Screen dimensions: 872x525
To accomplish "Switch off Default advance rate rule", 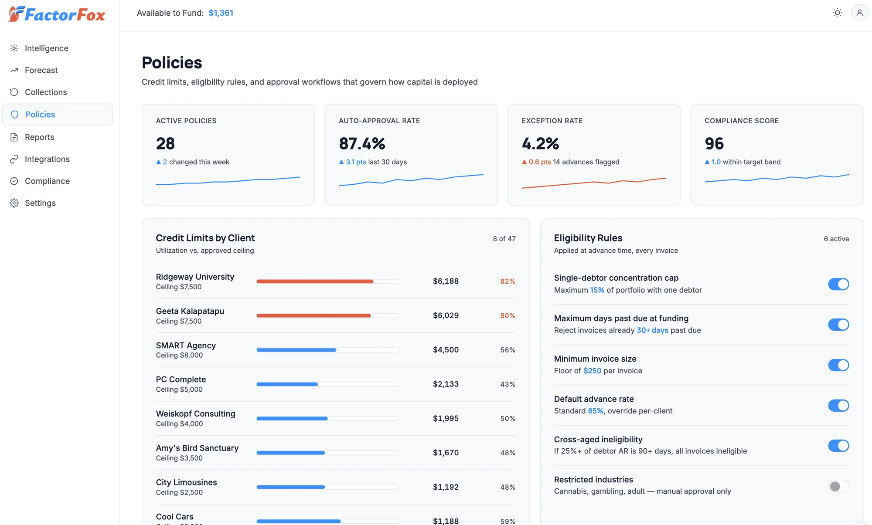I will point(838,406).
